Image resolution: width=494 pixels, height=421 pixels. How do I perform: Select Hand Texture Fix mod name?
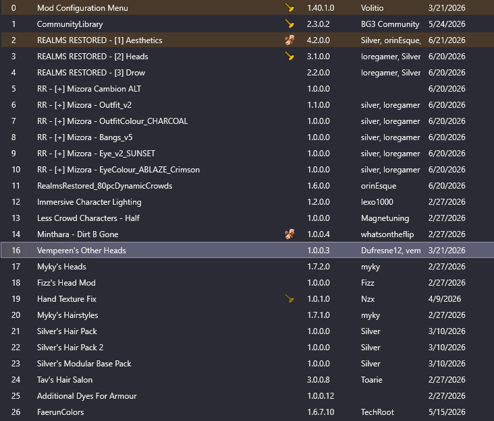(67, 298)
